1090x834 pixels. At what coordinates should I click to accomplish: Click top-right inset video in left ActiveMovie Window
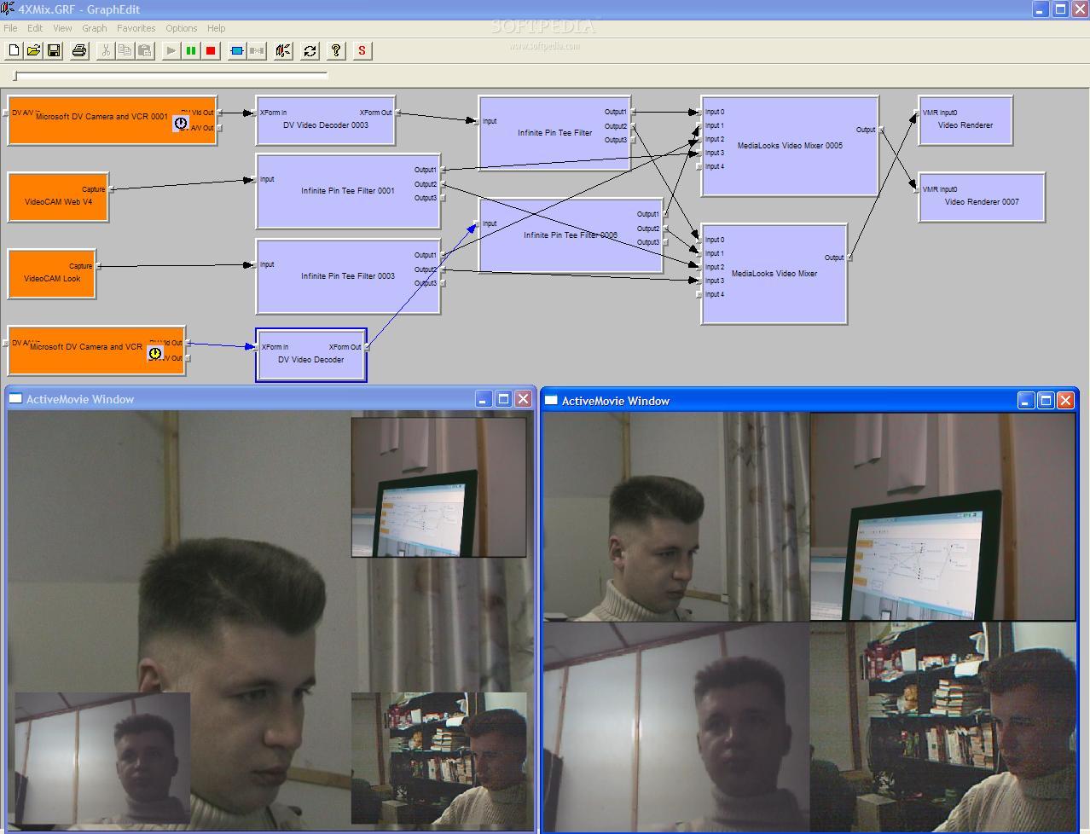(438, 487)
